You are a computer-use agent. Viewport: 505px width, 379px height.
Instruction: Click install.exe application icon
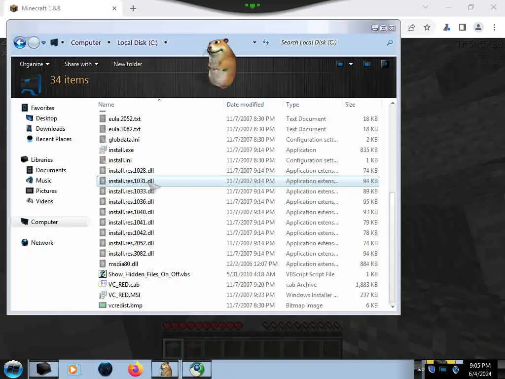coord(103,150)
